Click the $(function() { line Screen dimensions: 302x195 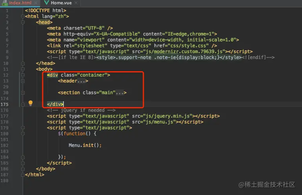pyautogui.click(x=77, y=134)
